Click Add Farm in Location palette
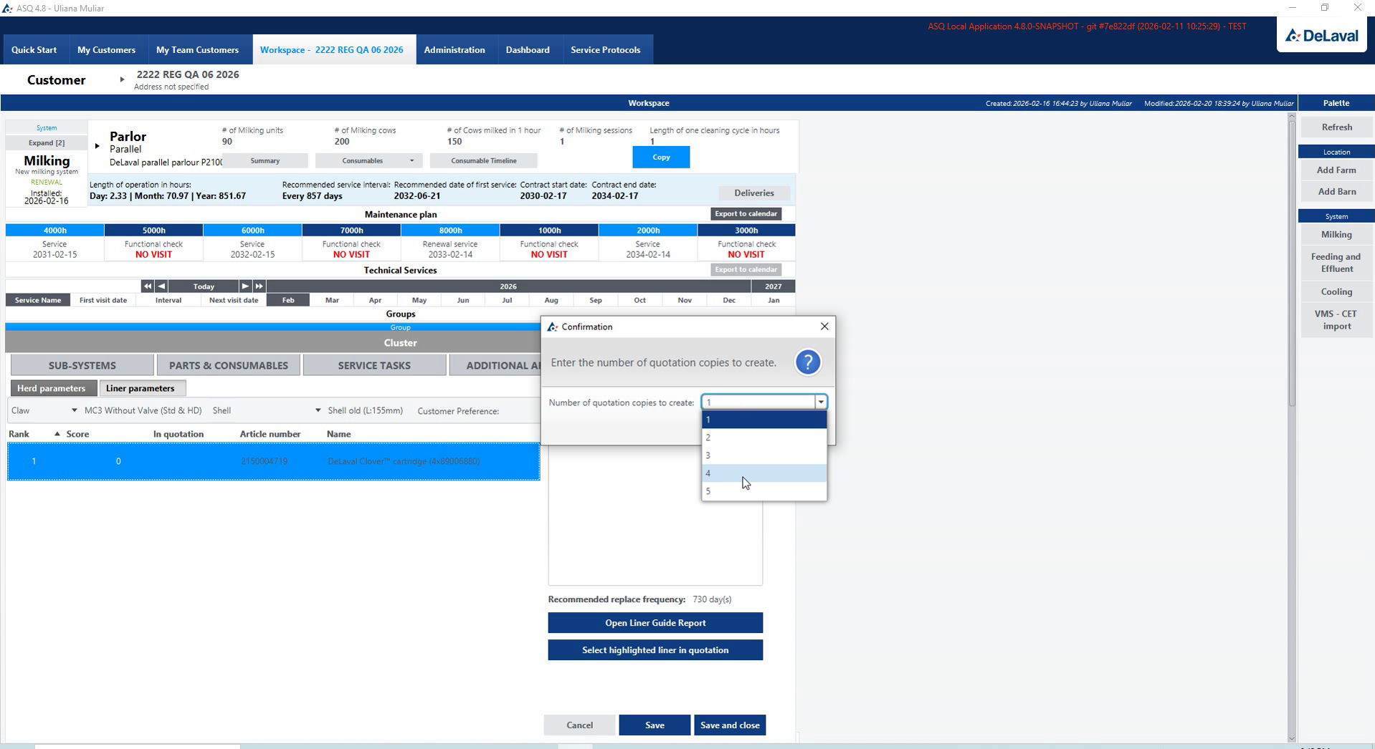This screenshot has height=749, width=1375. (1336, 170)
